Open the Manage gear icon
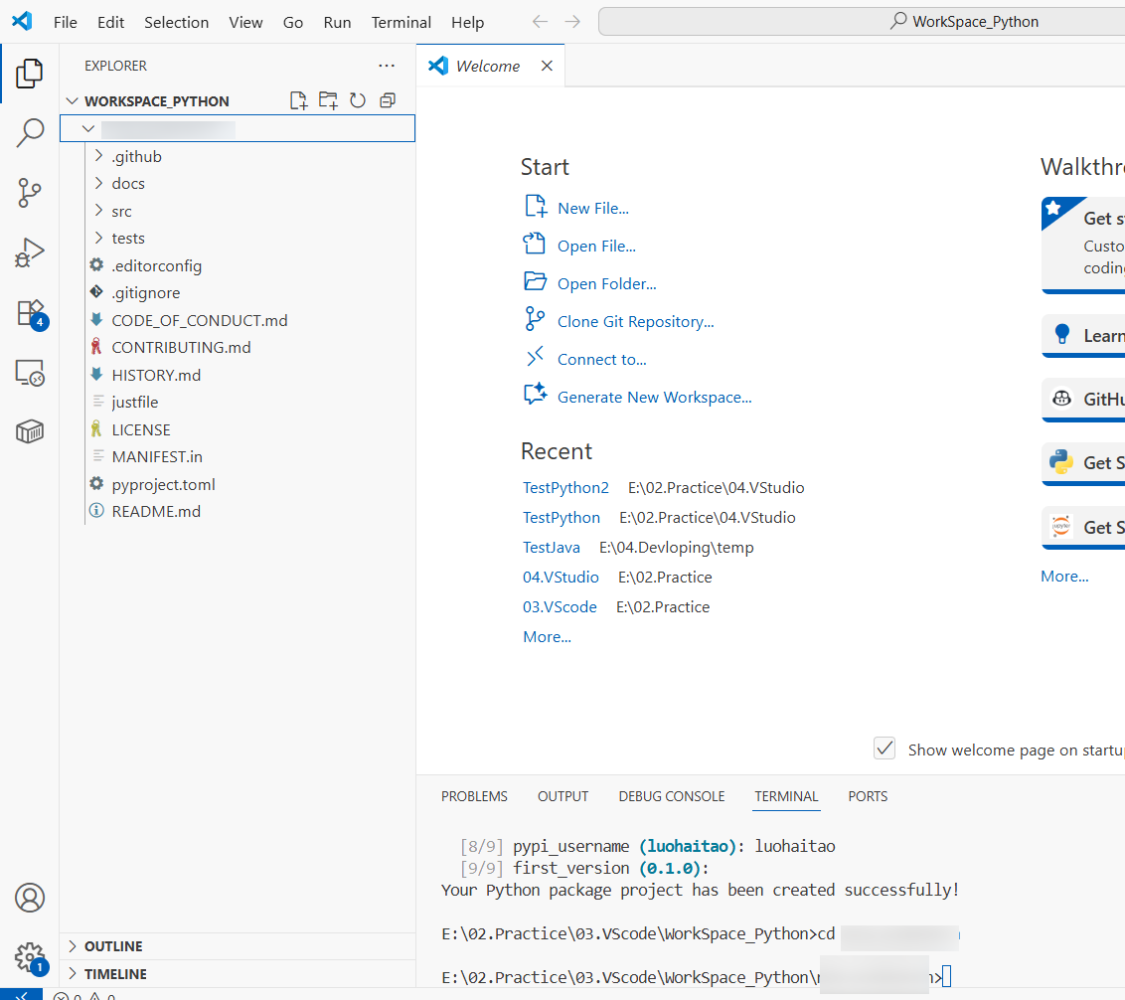Image resolution: width=1125 pixels, height=1000 pixels. [x=30, y=957]
